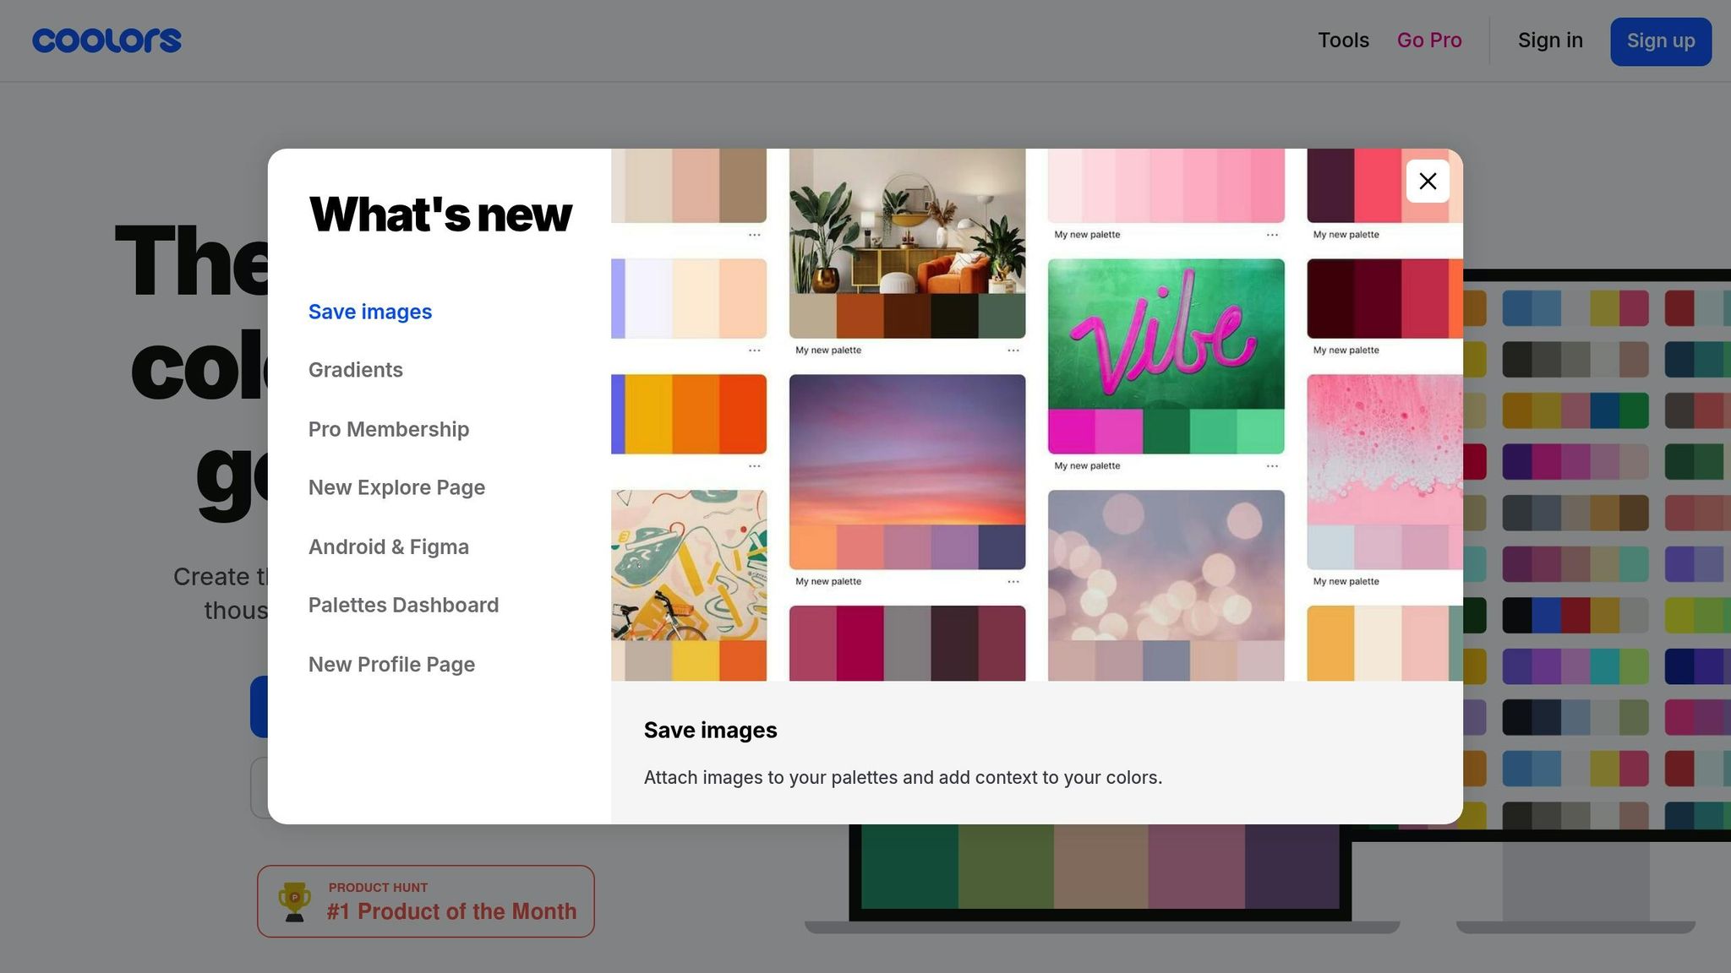Click the Product Hunt trophy icon

tap(294, 901)
